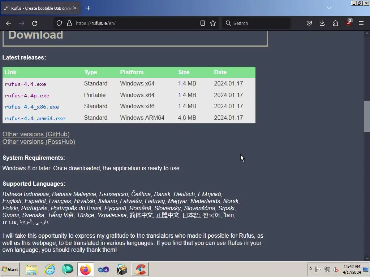This screenshot has height=277, width=370.
Task: Download rufus-4.4.exe
Action: coord(26,84)
